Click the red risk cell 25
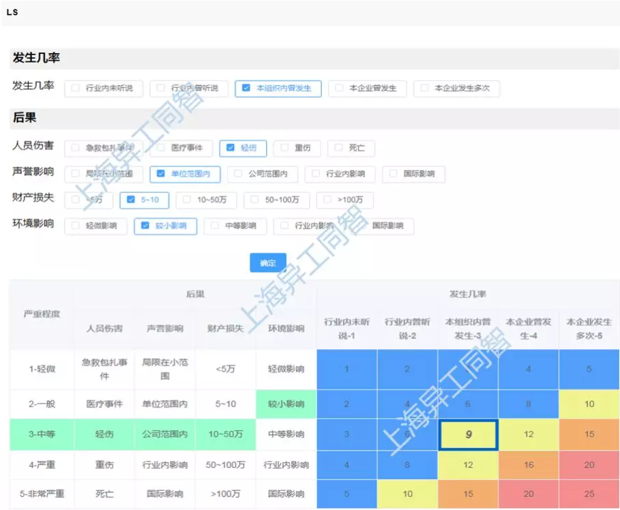 click(x=589, y=494)
